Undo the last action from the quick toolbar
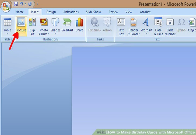The width and height of the screenshot is (196, 135). pyautogui.click(x=21, y=4)
